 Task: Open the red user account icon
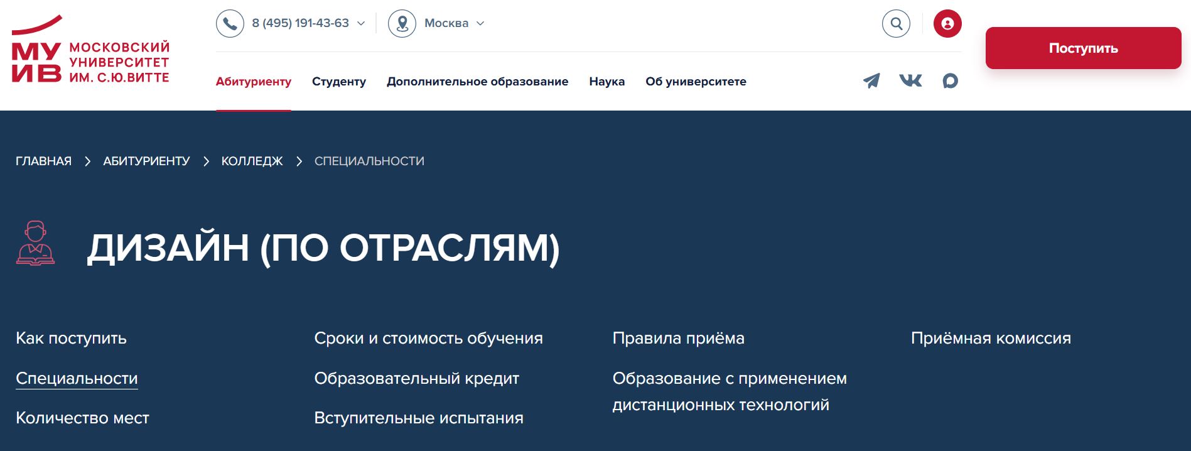[x=947, y=24]
